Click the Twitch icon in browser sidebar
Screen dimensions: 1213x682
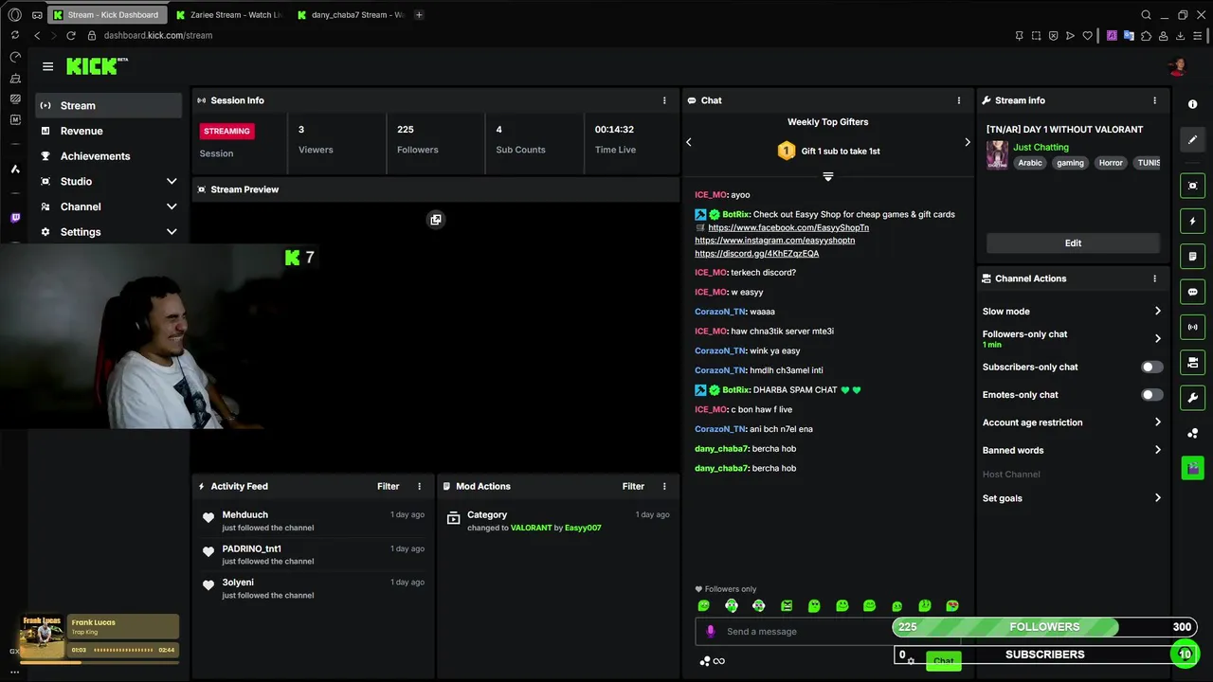pos(15,218)
